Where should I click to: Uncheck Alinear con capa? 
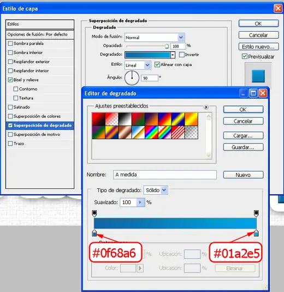pos(157,64)
